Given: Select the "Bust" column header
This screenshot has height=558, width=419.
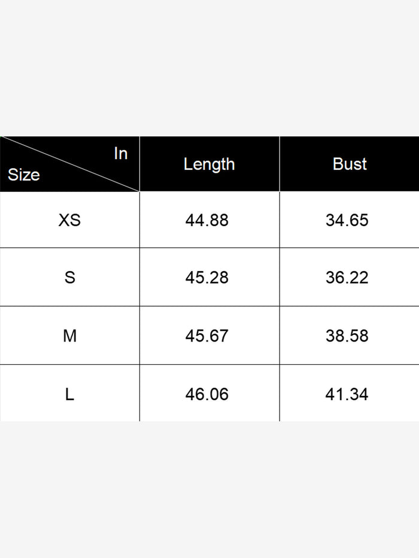Looking at the screenshot, I should [x=350, y=164].
